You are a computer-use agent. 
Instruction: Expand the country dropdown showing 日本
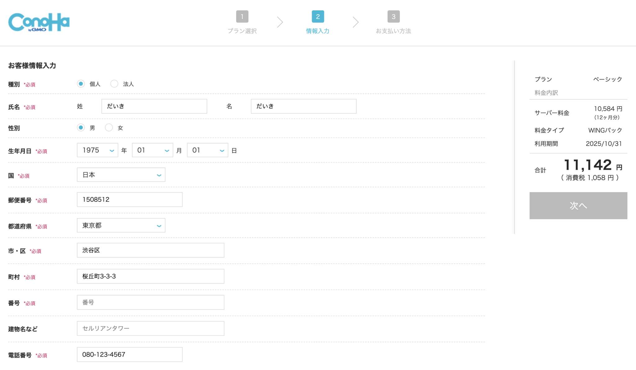tap(121, 175)
